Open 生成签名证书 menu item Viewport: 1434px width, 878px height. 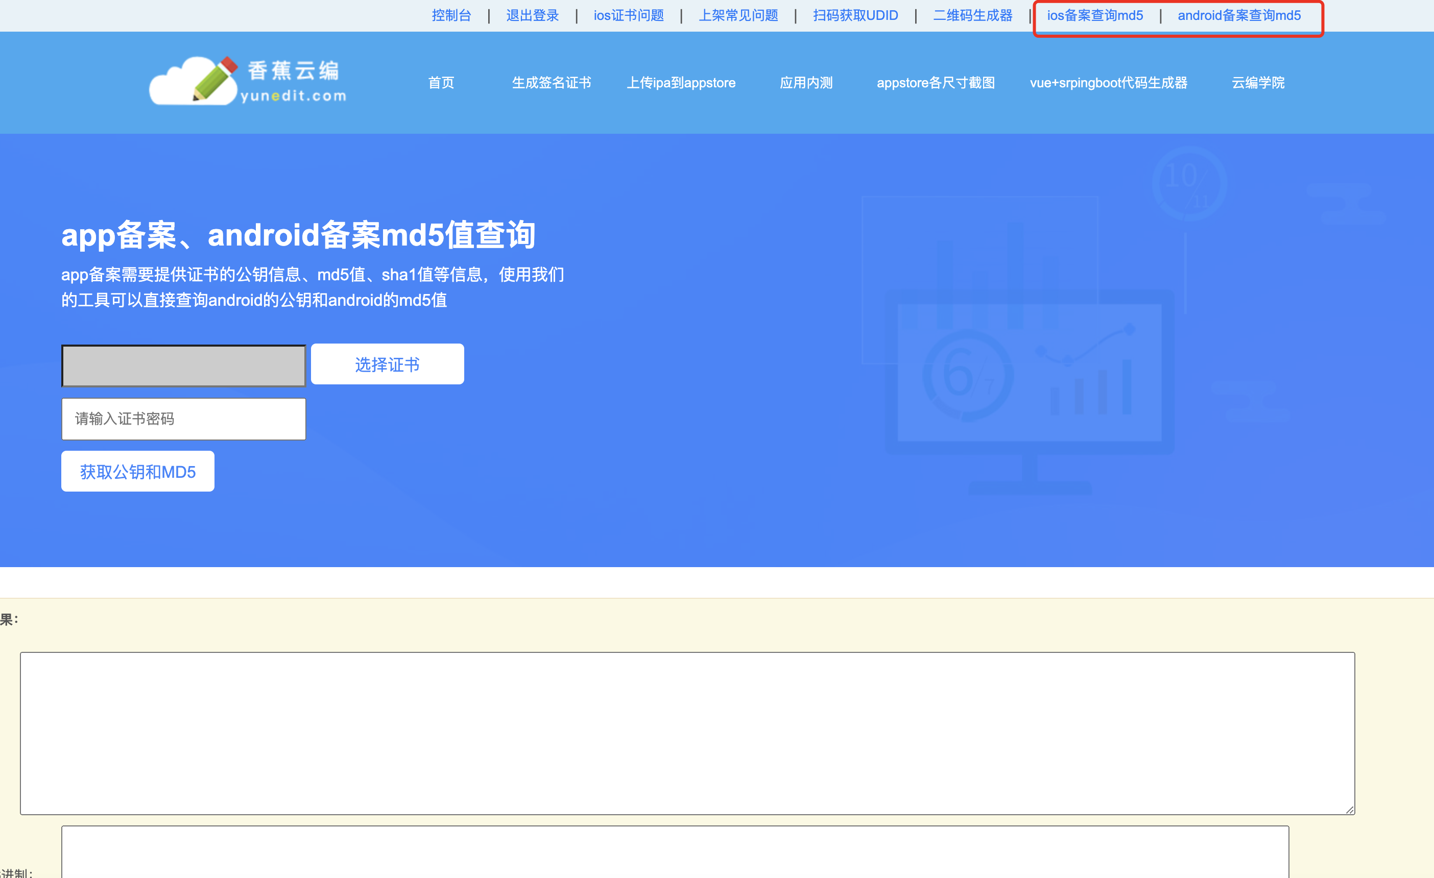click(x=551, y=83)
